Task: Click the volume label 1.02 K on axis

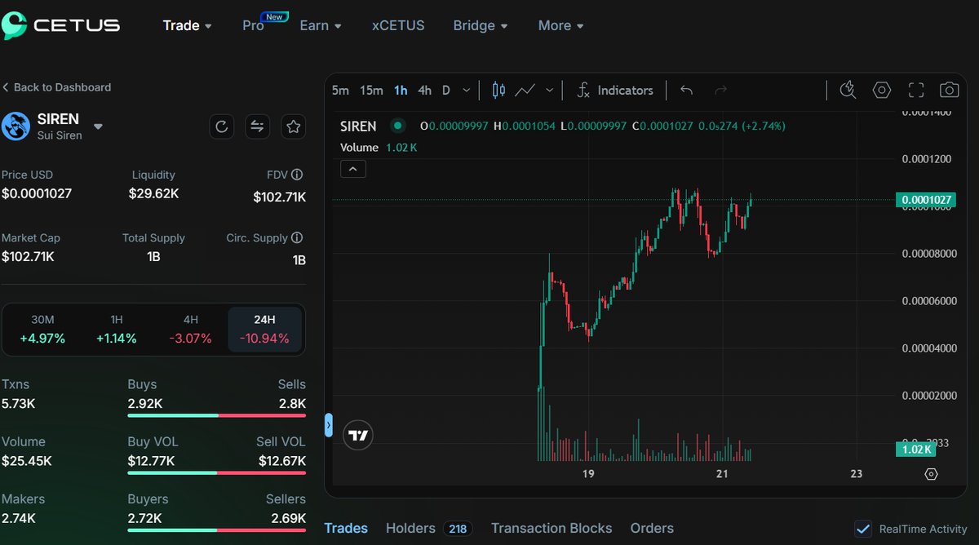Action: 915,449
